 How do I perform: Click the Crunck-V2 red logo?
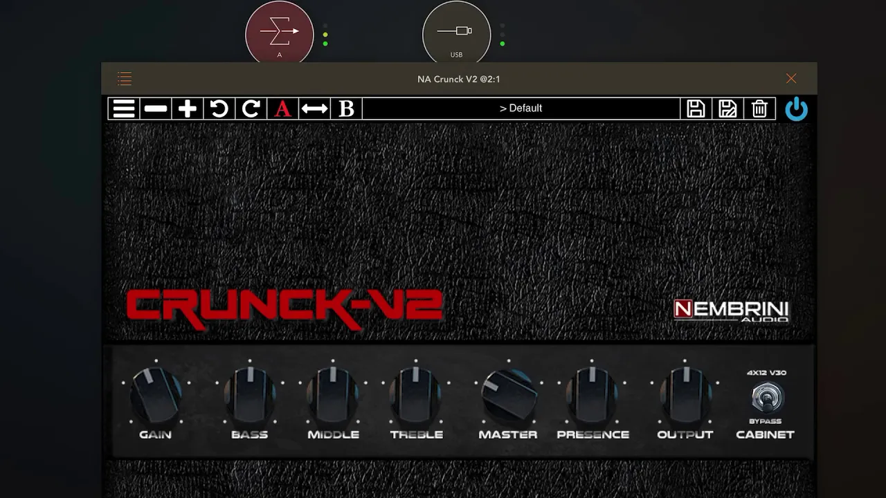[x=284, y=308]
